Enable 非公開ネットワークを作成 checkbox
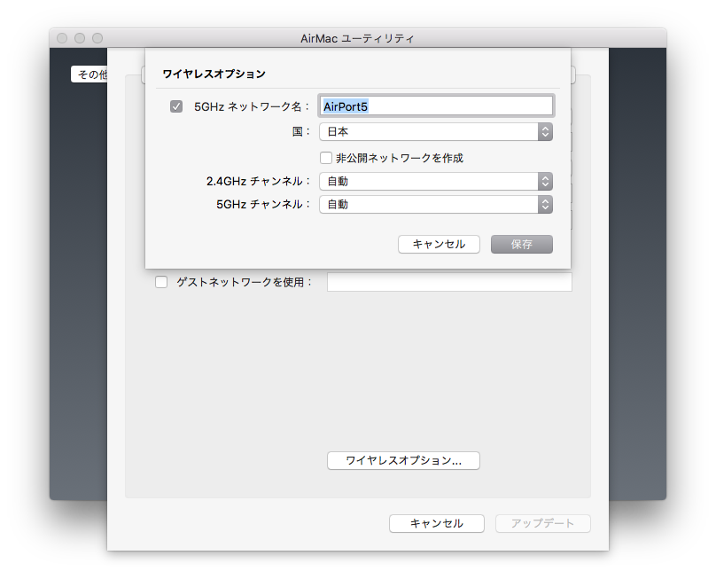 (325, 158)
